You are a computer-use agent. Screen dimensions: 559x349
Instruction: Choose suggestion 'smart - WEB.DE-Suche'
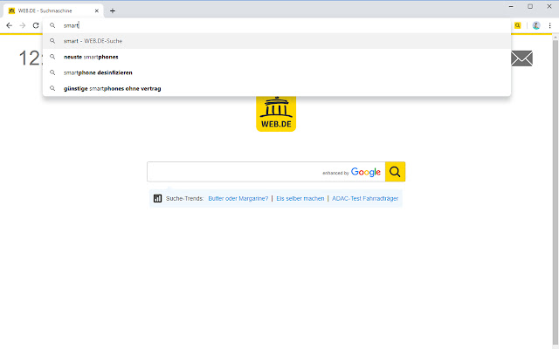coord(277,41)
